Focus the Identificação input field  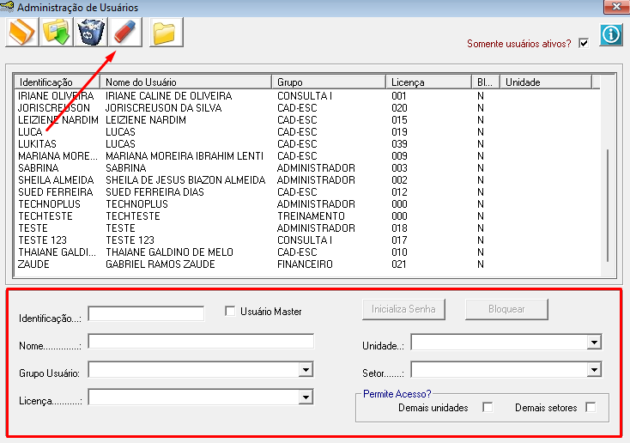tap(146, 313)
